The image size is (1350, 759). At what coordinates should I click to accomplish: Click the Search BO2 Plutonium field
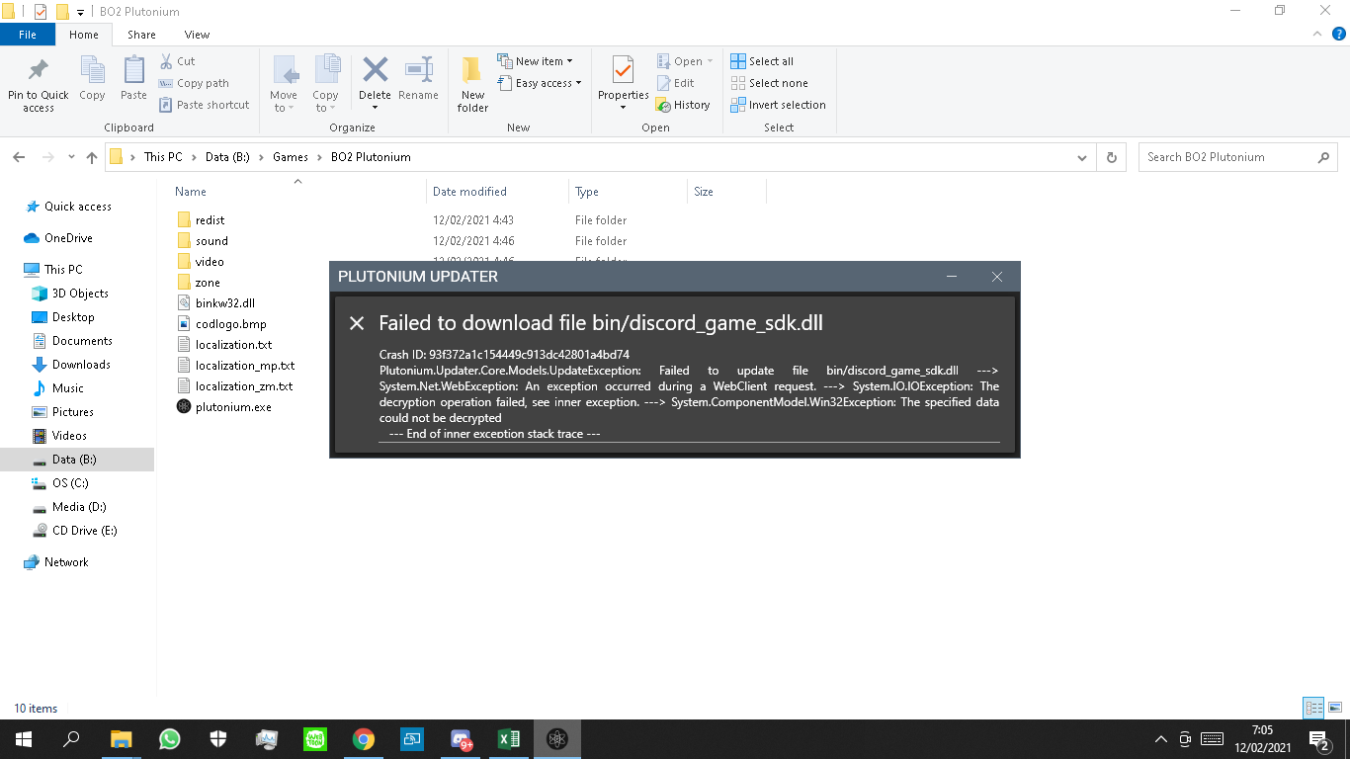(1238, 157)
